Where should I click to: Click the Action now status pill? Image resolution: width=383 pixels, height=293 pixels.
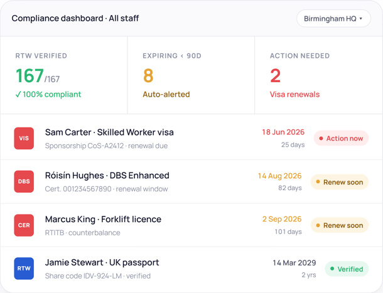tap(341, 138)
